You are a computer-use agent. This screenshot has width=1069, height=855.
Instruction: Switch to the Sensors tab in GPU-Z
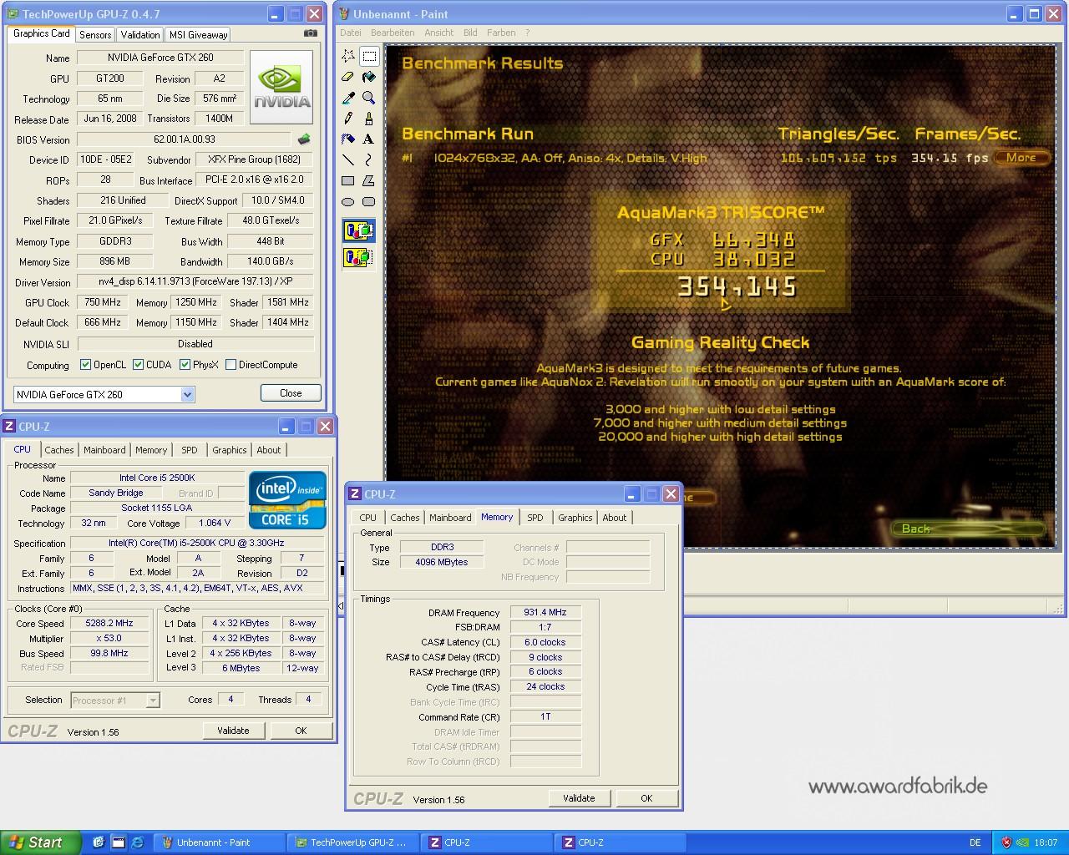coord(95,35)
